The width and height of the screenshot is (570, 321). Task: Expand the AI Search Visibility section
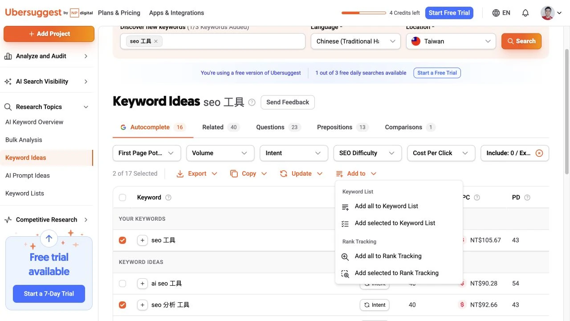pyautogui.click(x=86, y=82)
